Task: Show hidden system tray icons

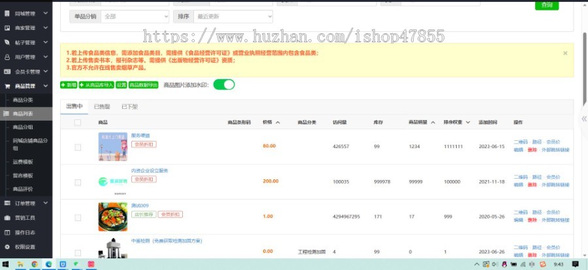Action: point(477,264)
